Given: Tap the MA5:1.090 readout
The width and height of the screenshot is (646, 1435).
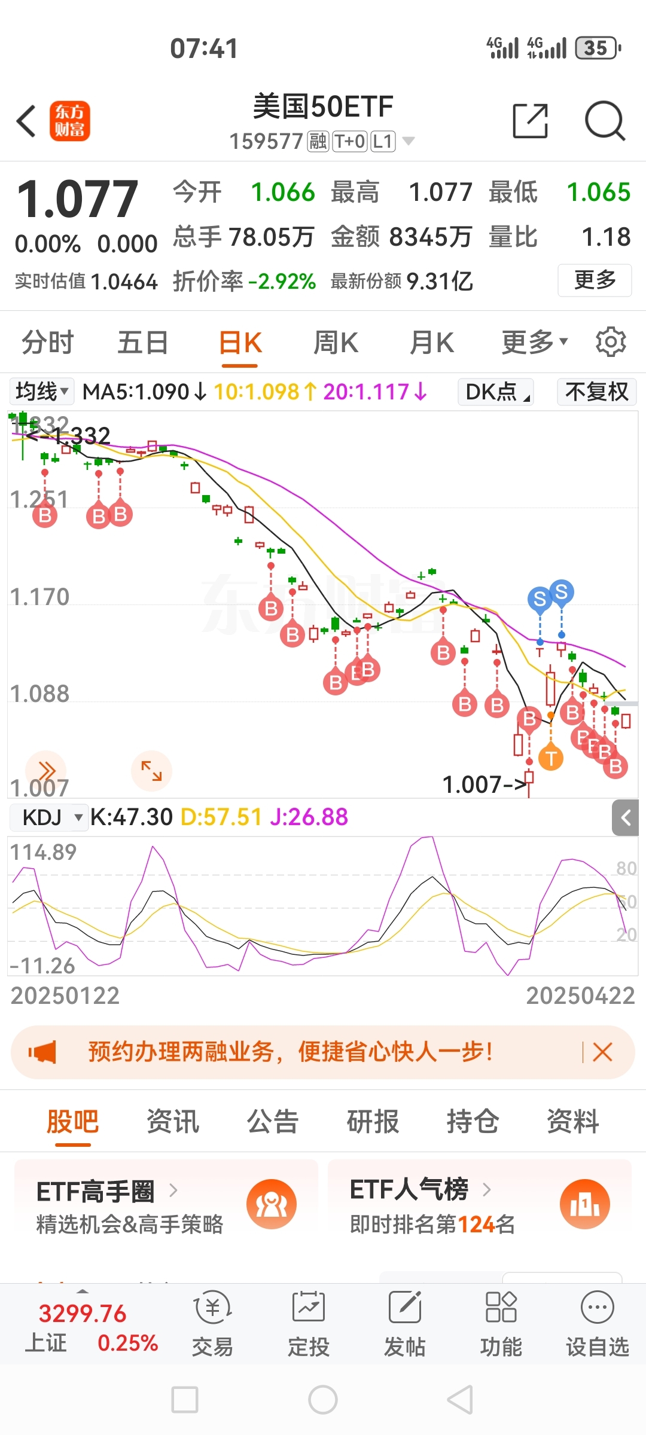Looking at the screenshot, I should pyautogui.click(x=145, y=392).
